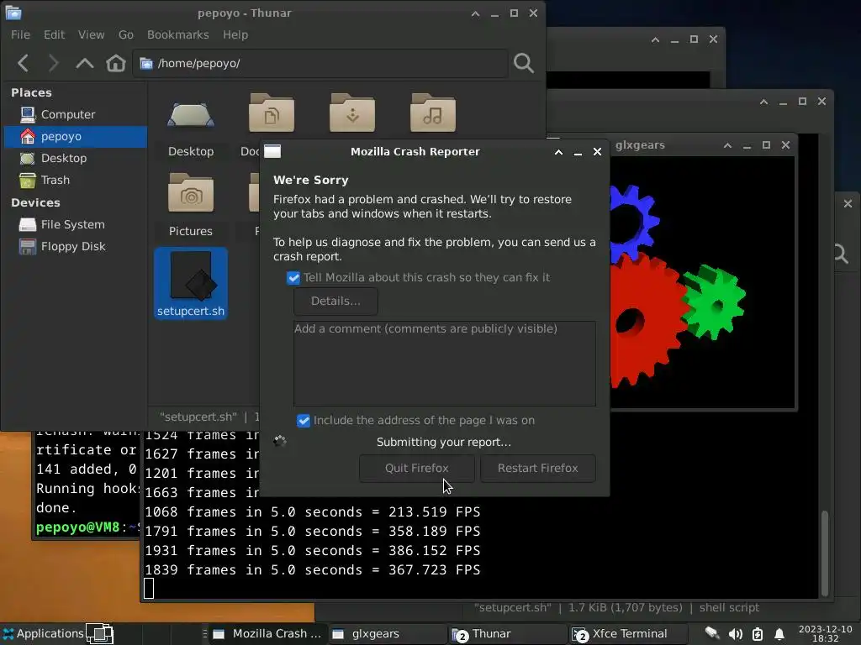Roll up the glxgears window
861x645 pixels.
click(727, 145)
